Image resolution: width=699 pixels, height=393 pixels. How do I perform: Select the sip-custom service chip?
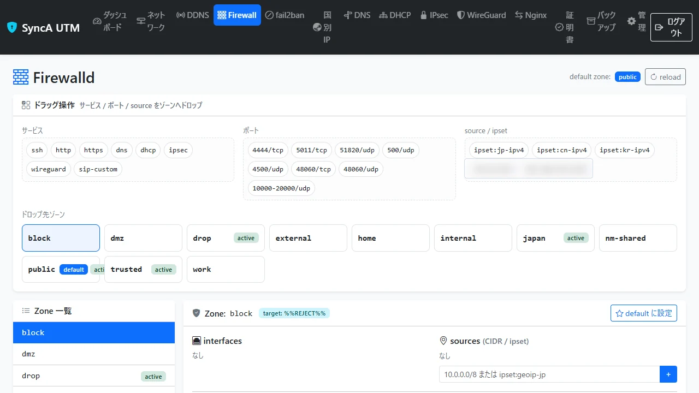tap(98, 169)
